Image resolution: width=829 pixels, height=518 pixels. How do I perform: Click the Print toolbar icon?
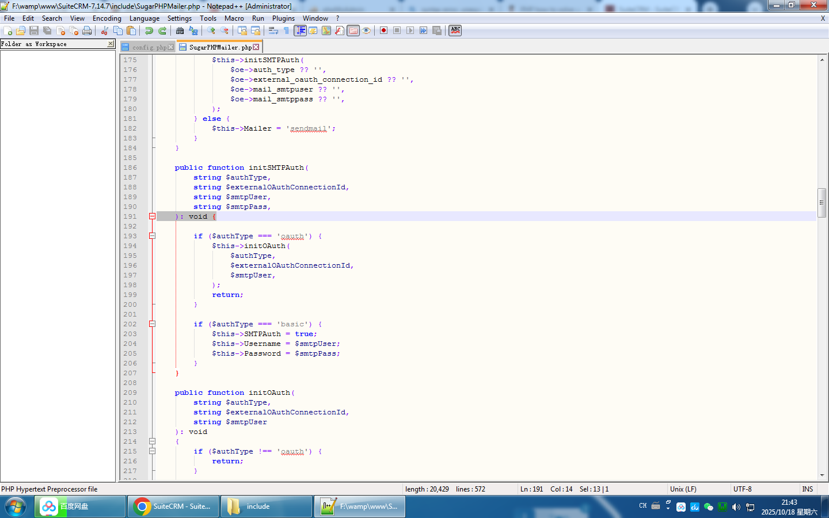coord(87,31)
